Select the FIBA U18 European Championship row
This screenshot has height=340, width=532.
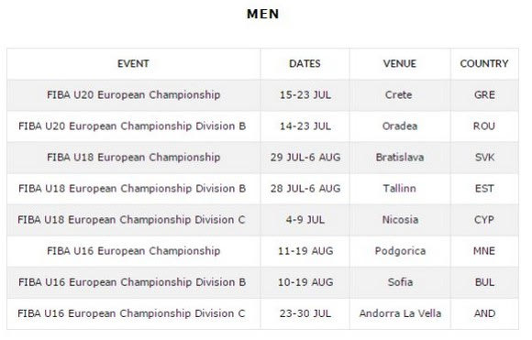coord(263,158)
